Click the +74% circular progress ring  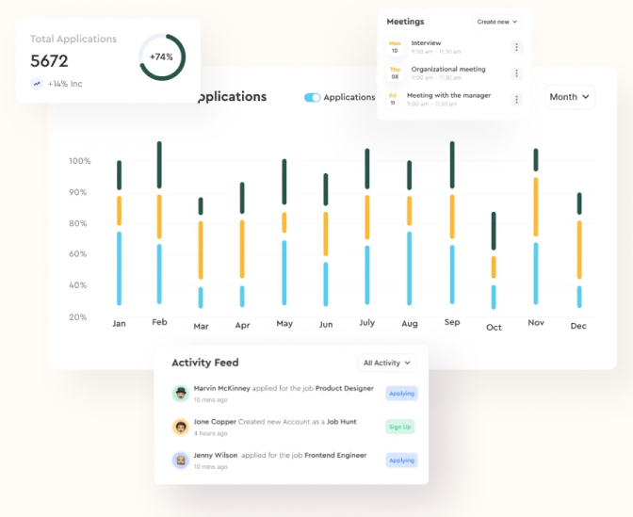pos(161,57)
